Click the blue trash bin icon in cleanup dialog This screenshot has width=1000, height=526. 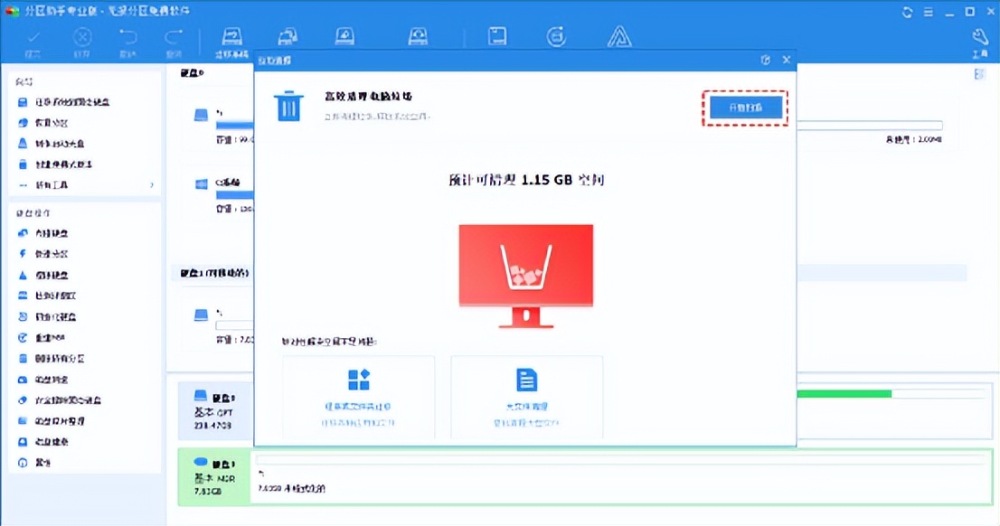point(288,106)
